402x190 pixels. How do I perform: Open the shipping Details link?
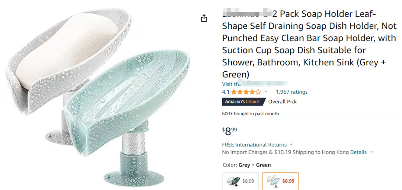coord(358,152)
